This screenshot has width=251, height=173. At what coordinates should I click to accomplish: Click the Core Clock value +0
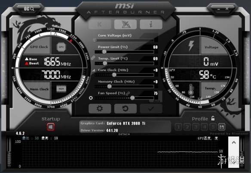pyautogui.click(x=156, y=70)
